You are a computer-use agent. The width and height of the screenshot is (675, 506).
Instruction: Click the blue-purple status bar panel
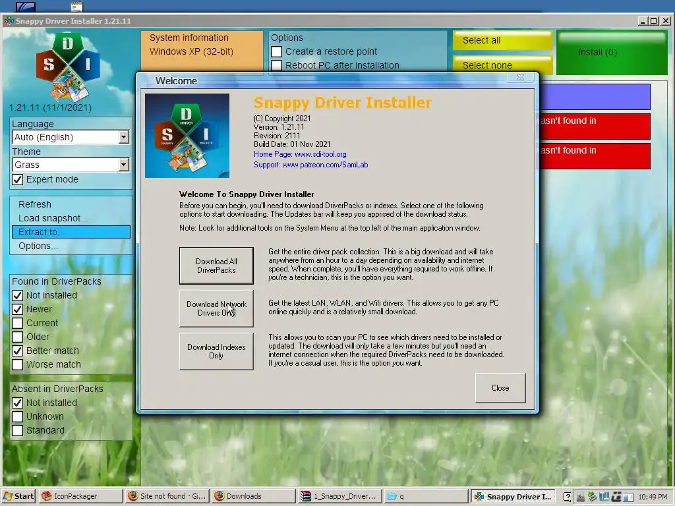(x=595, y=97)
